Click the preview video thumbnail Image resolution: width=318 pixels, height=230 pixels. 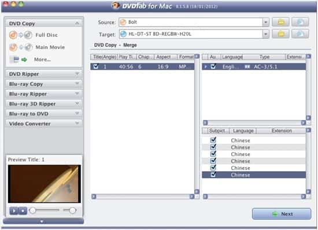pyautogui.click(x=45, y=184)
